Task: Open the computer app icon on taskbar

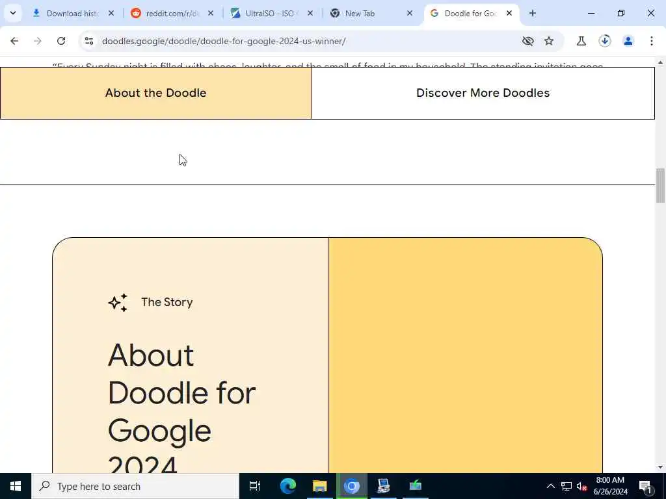Action: (384, 486)
